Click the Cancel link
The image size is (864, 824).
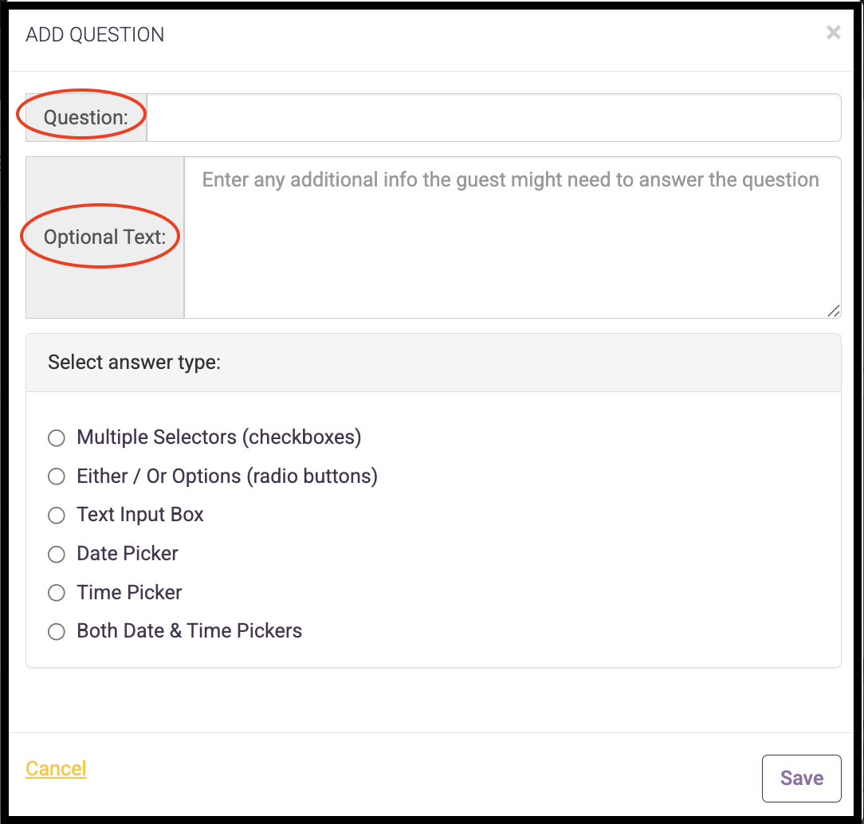point(57,768)
